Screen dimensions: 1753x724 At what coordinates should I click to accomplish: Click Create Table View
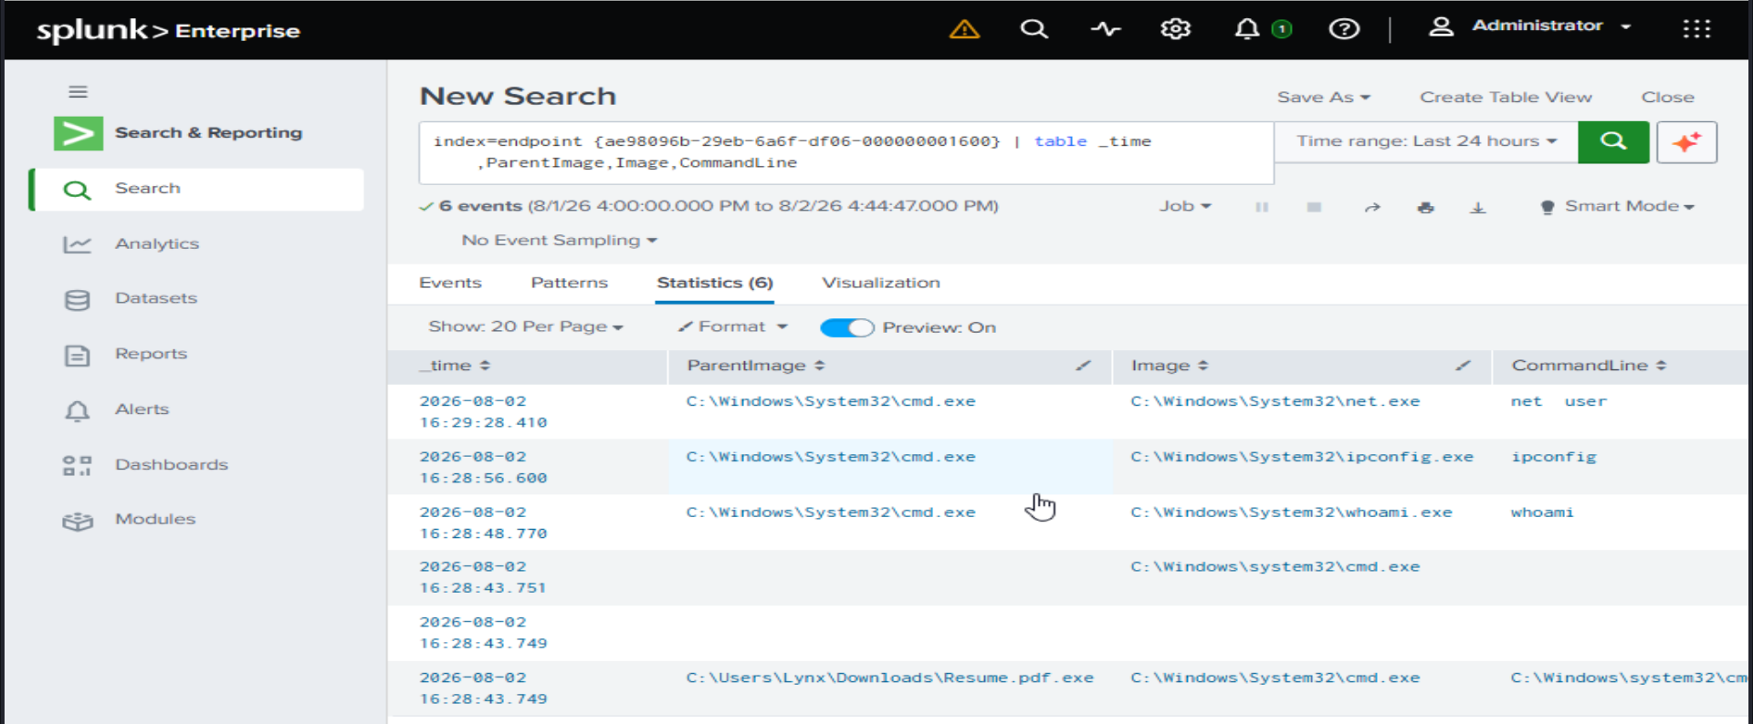(1506, 97)
